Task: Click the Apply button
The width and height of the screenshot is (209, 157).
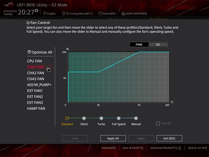Action: [141, 138]
